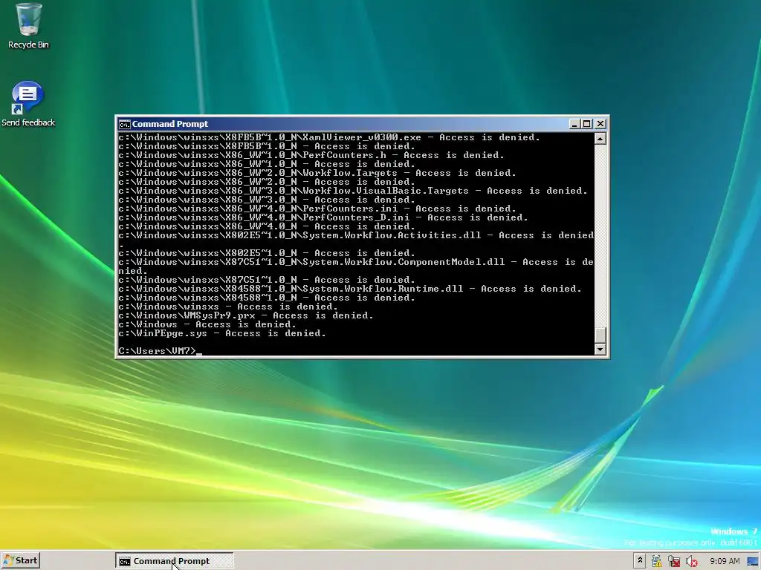This screenshot has width=761, height=570.
Task: Click the Show desktop icon in tray
Action: [754, 561]
